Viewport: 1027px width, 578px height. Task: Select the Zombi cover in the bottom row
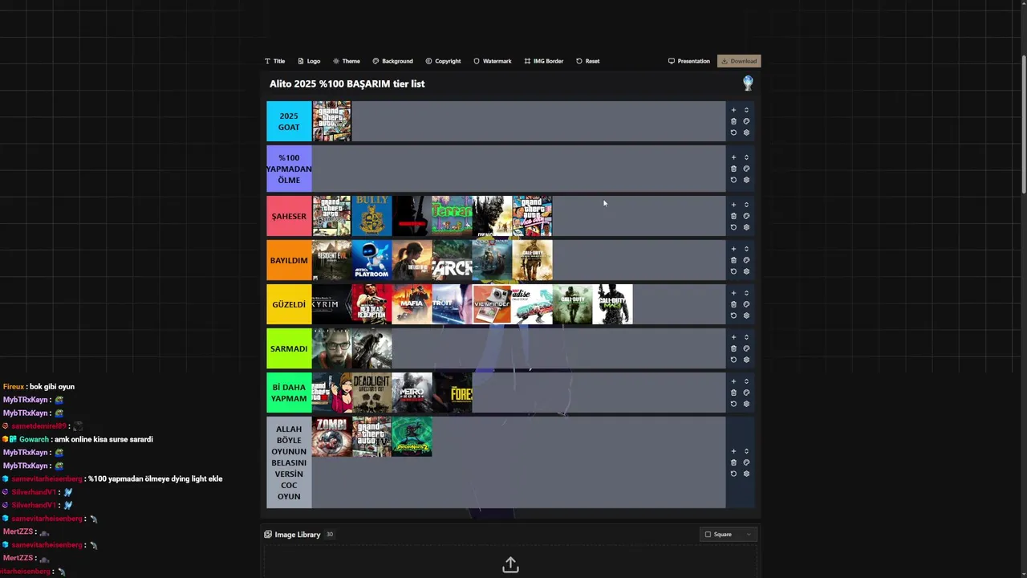tap(332, 437)
